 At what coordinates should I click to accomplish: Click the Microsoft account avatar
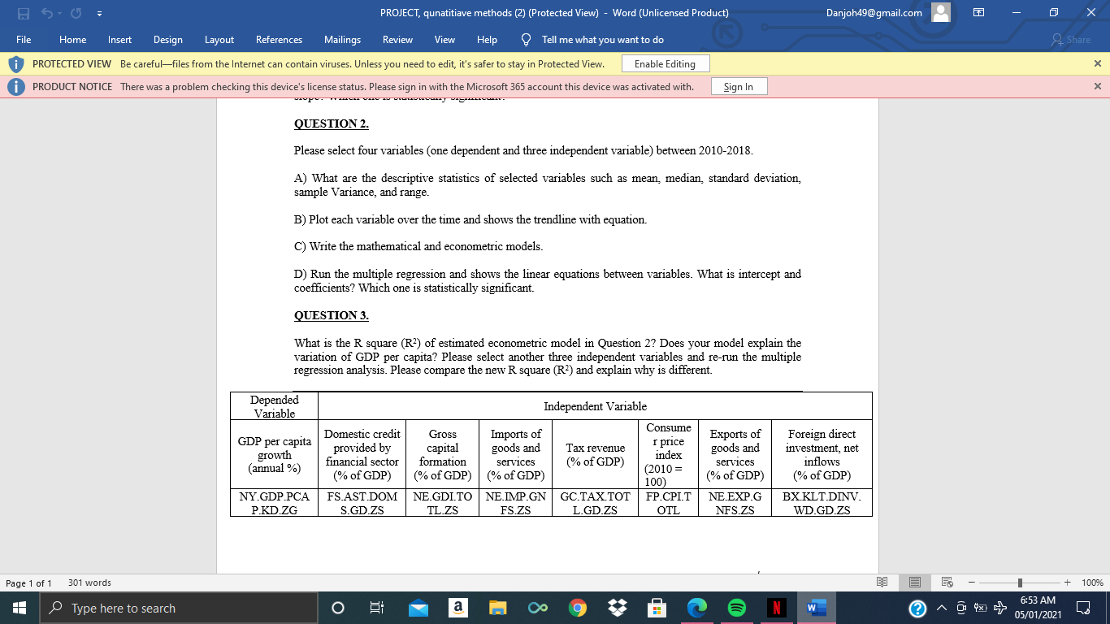(940, 12)
